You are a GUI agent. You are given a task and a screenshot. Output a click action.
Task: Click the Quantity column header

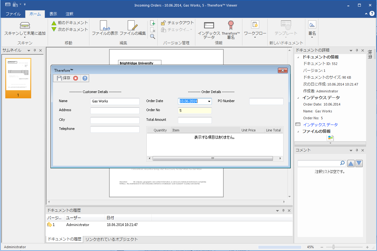(x=160, y=130)
